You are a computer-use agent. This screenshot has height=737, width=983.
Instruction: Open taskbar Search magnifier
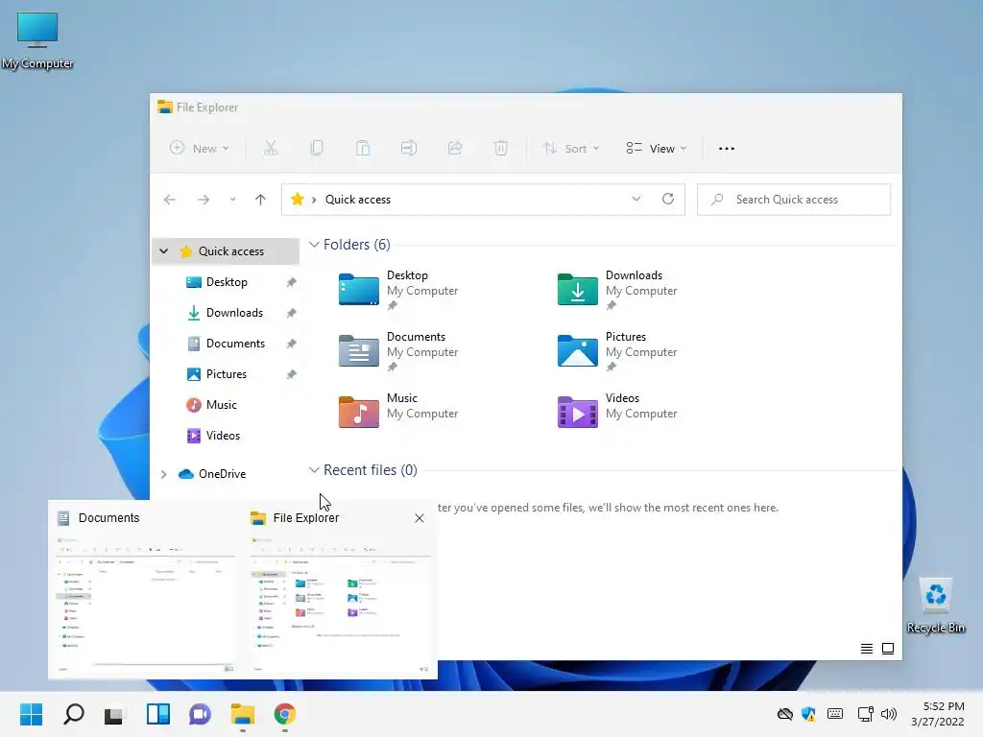pyautogui.click(x=73, y=714)
